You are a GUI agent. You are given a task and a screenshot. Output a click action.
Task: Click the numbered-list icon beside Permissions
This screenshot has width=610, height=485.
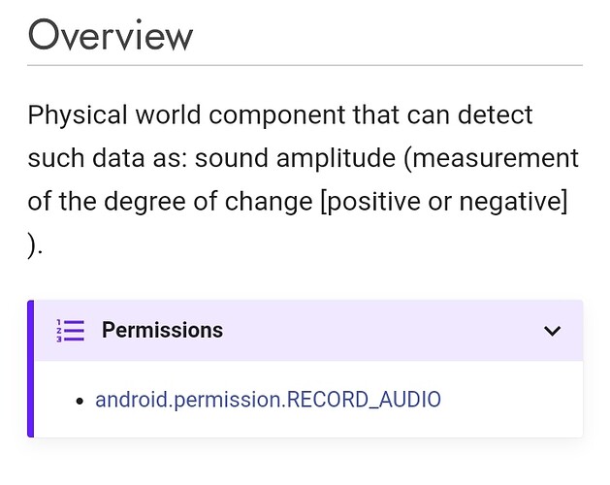tap(70, 331)
